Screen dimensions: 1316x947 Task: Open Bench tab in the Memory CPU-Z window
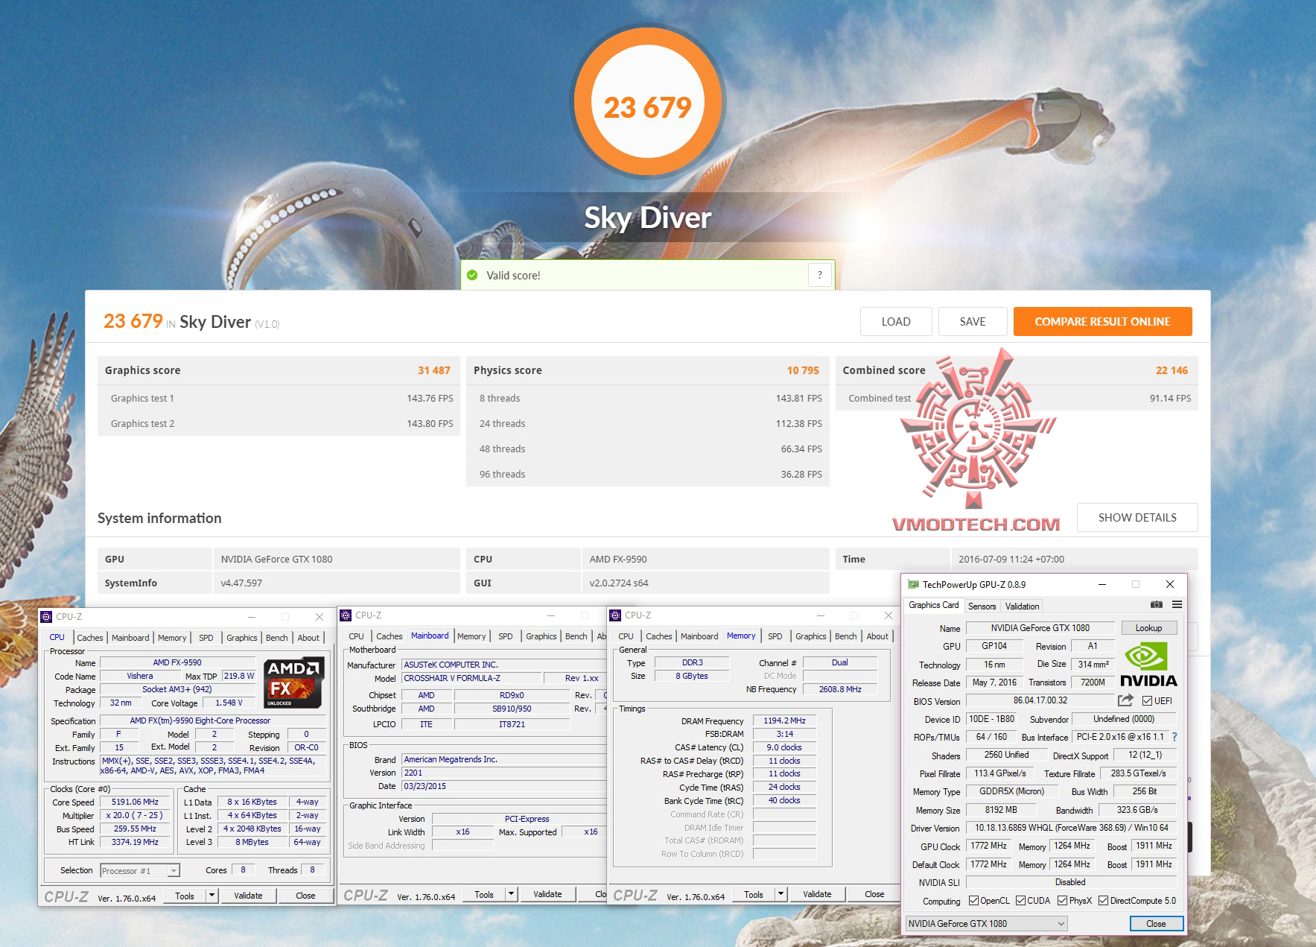[x=845, y=636]
